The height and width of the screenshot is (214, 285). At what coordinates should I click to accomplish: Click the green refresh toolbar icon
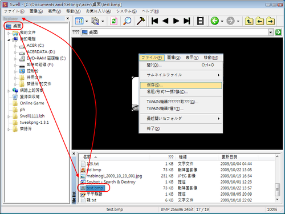(114, 21)
